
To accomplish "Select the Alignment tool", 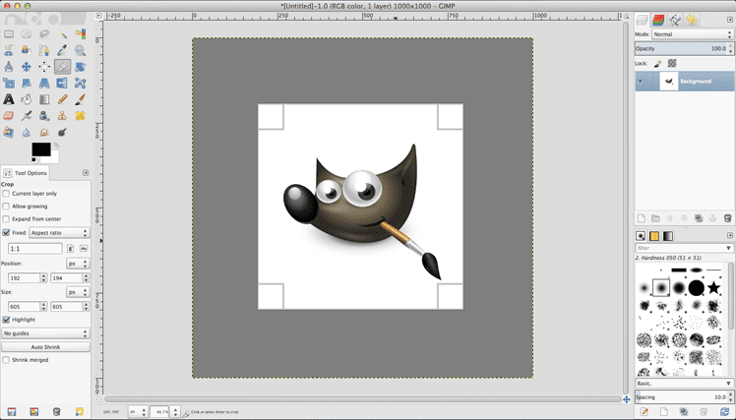I will pyautogui.click(x=44, y=67).
